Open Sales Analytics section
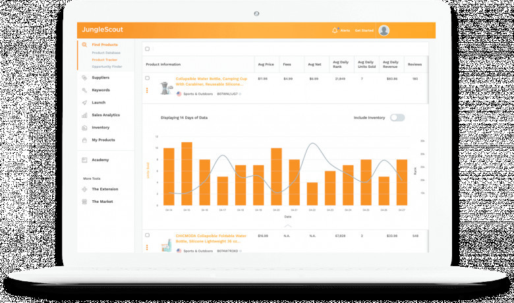Viewport: 514px width, 303px height. coord(106,115)
